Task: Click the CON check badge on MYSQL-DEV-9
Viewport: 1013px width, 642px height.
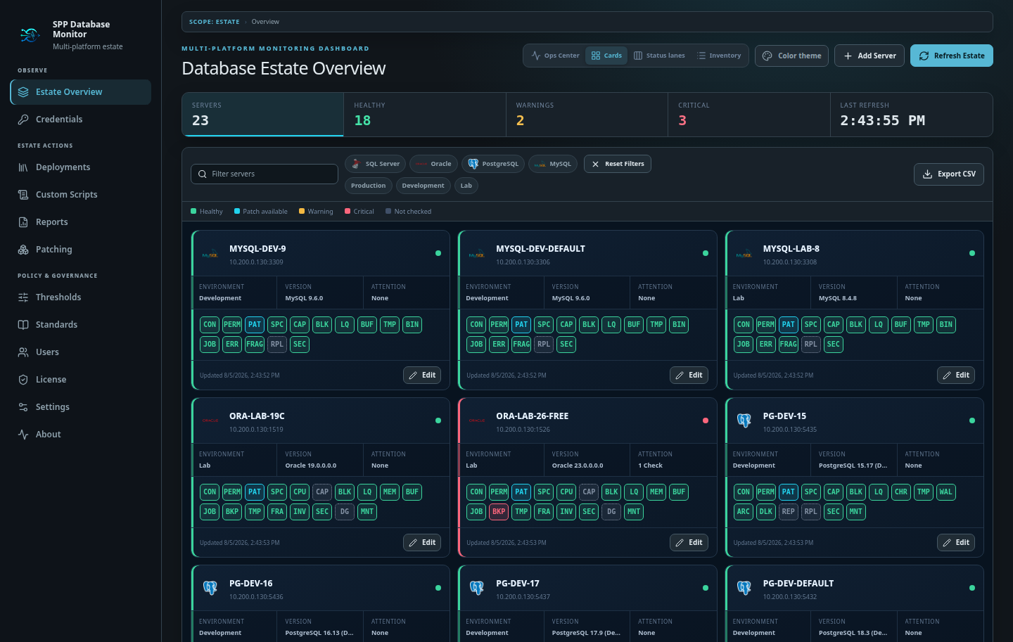Action: tap(210, 325)
